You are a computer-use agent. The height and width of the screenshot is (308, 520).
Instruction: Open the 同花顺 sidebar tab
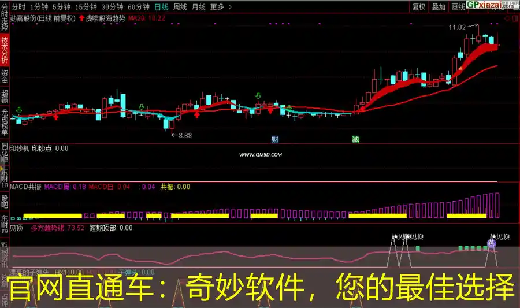pyautogui.click(x=4, y=152)
